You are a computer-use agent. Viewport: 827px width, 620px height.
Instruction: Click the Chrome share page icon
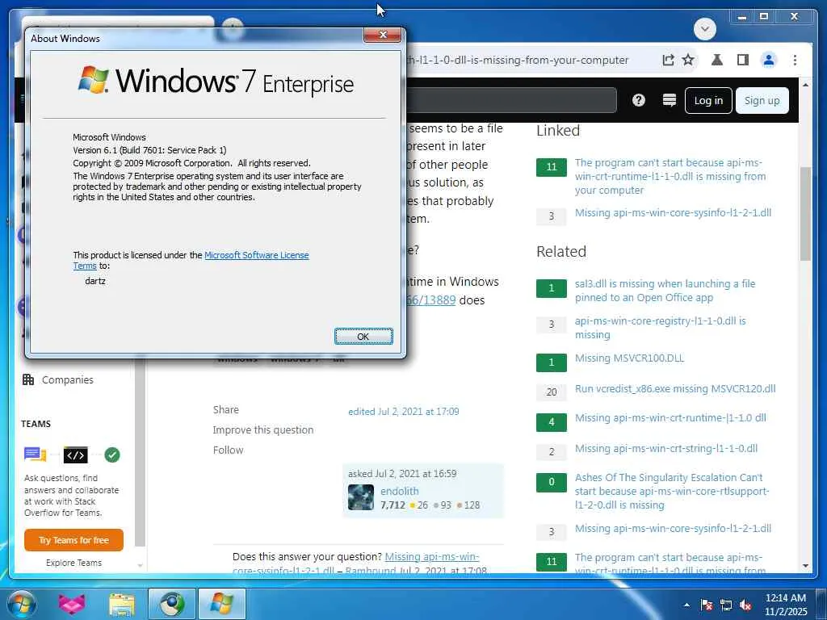668,60
